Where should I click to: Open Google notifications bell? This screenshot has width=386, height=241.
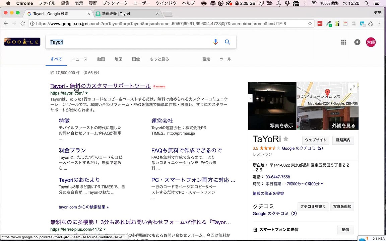(x=357, y=42)
